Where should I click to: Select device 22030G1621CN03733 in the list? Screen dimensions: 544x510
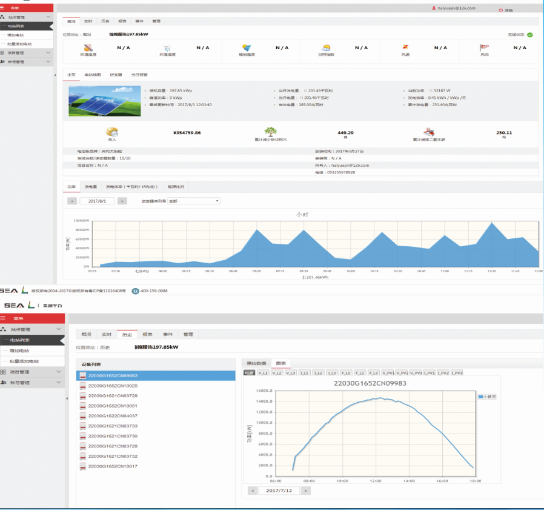coord(113,426)
